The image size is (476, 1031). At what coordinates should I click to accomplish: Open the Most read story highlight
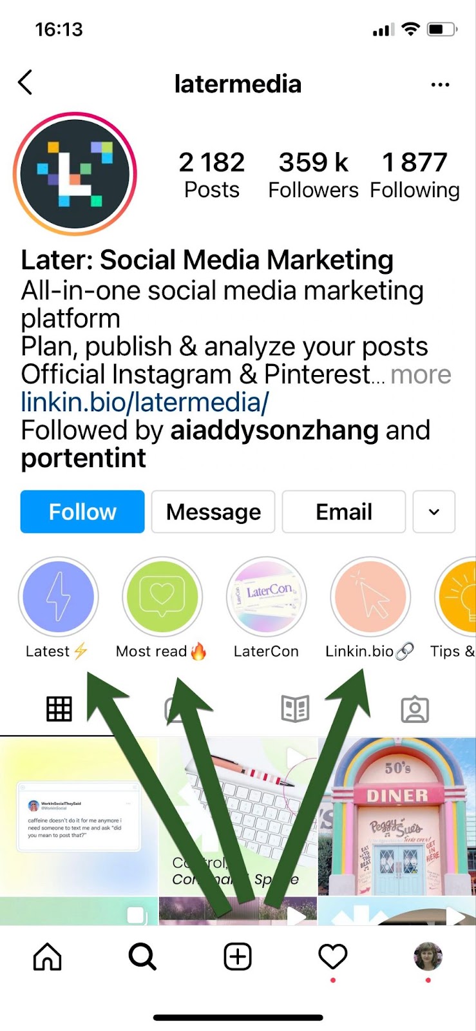(162, 597)
